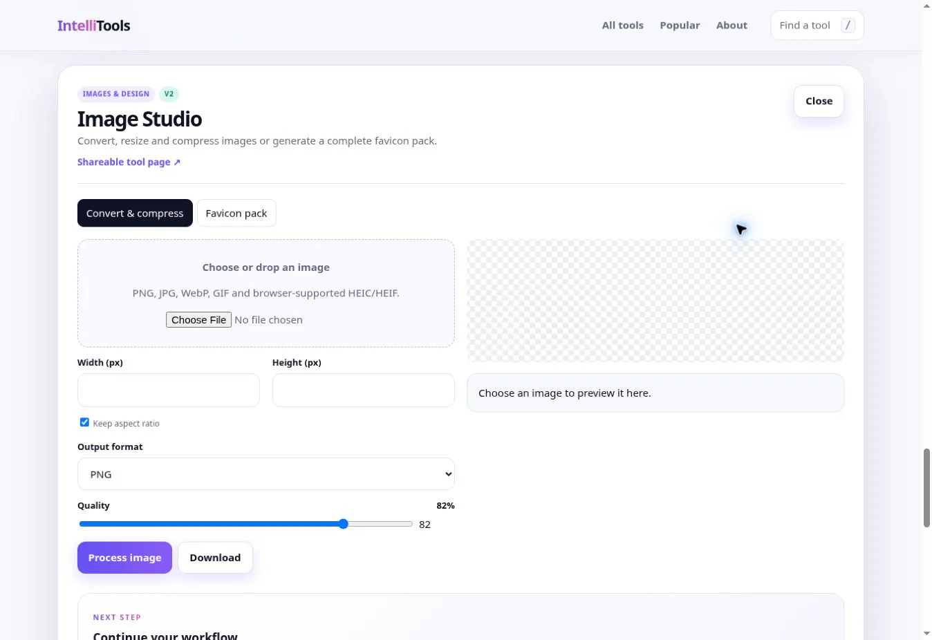Select the Convert & compress tab
932x640 pixels.
pyautogui.click(x=135, y=214)
